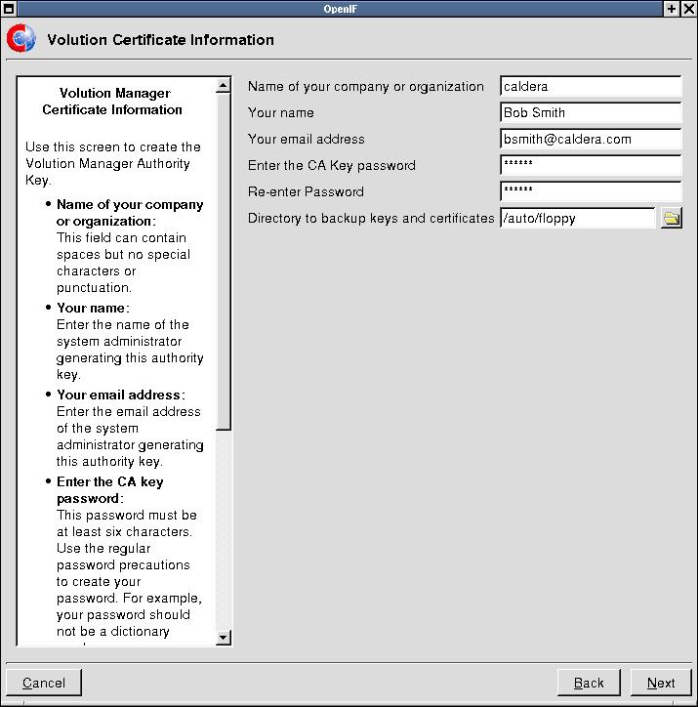698x707 pixels.
Task: Click the Caldera logo icon in the header
Action: click(x=21, y=40)
